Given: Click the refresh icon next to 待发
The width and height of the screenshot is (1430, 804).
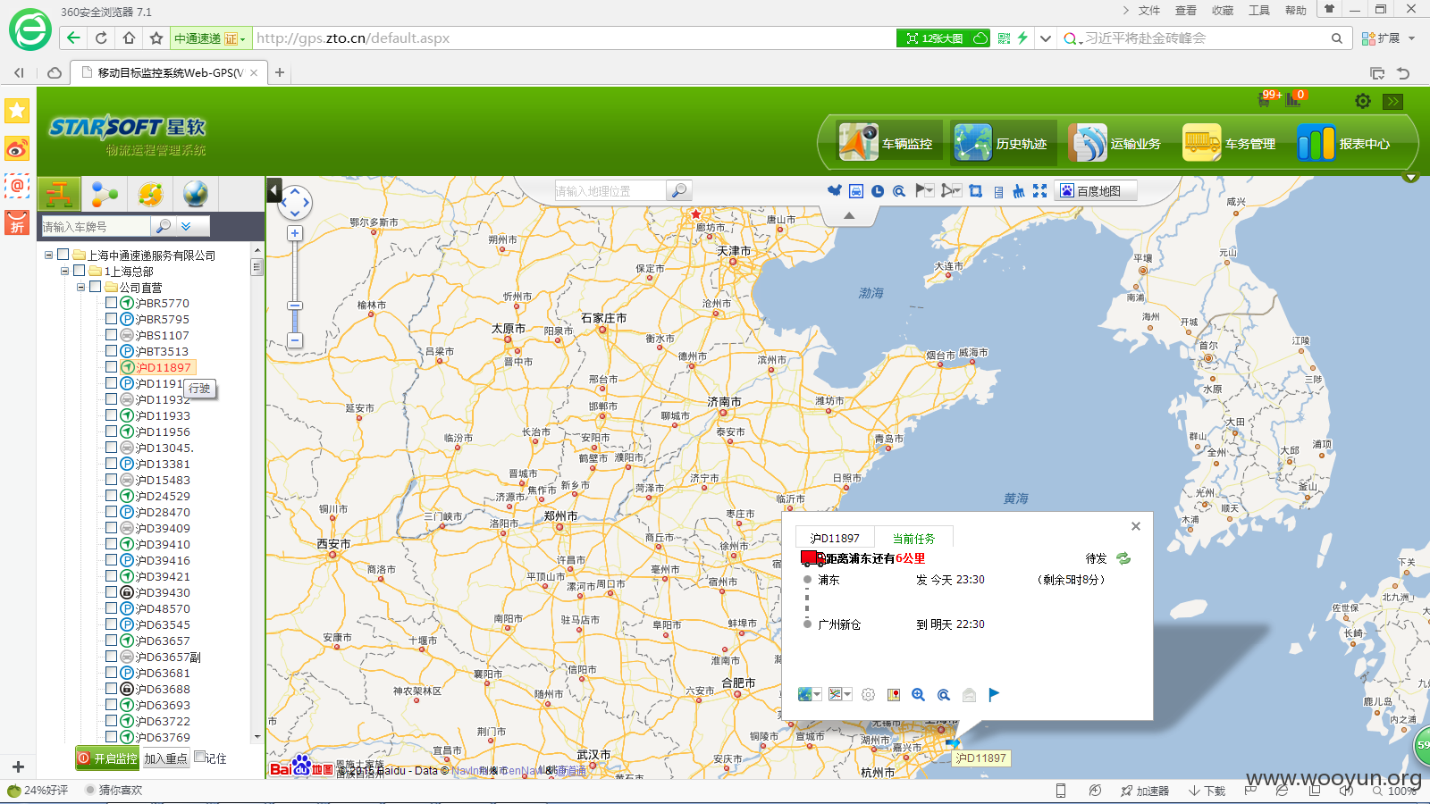Looking at the screenshot, I should [x=1123, y=558].
